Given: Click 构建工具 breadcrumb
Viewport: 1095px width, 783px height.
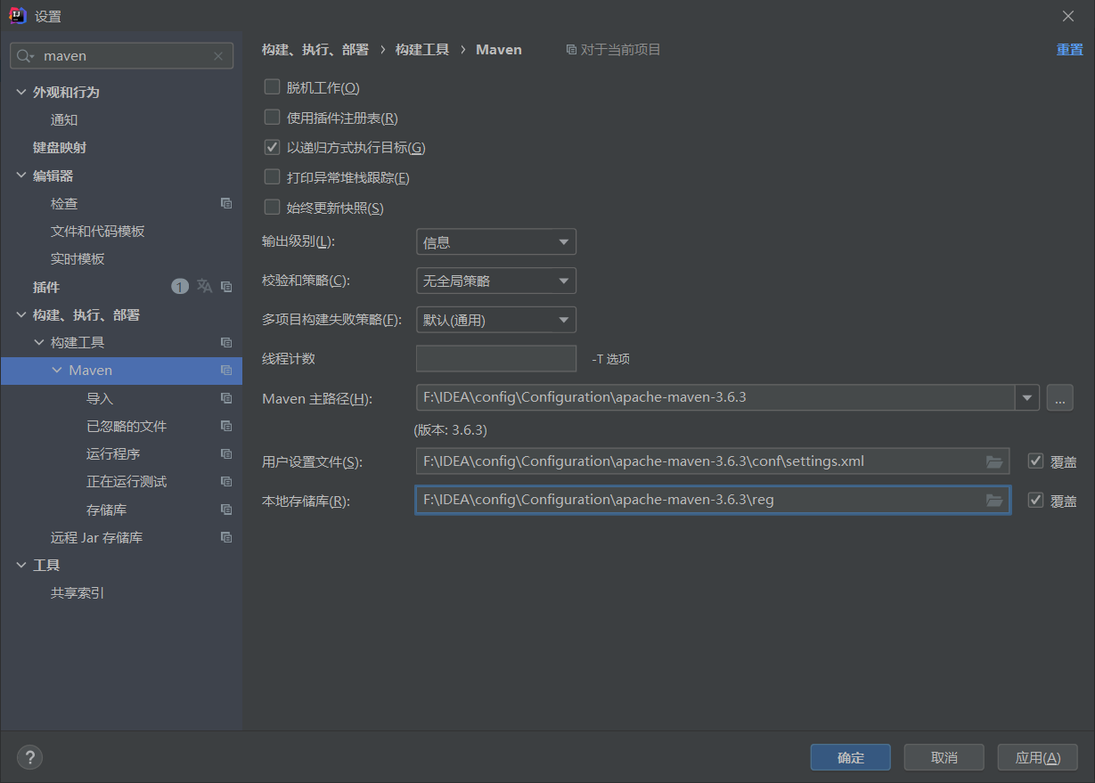Looking at the screenshot, I should [x=422, y=50].
